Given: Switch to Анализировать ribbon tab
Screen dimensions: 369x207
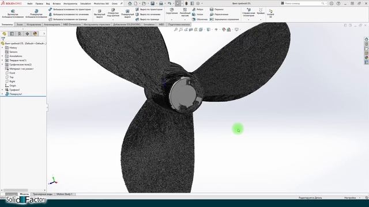Looking at the screenshot, I should [52, 24].
